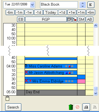Click red phone icon on Caroline Adams appointment
Viewport: 99px width, 112px height.
pyautogui.click(x=70, y=66)
